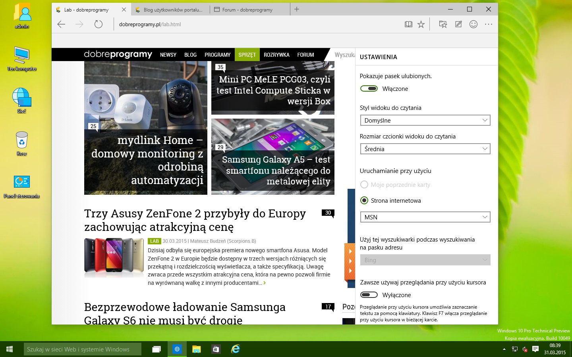The height and width of the screenshot is (357, 572).
Task: Add page to favorites with star icon
Action: pos(421,24)
